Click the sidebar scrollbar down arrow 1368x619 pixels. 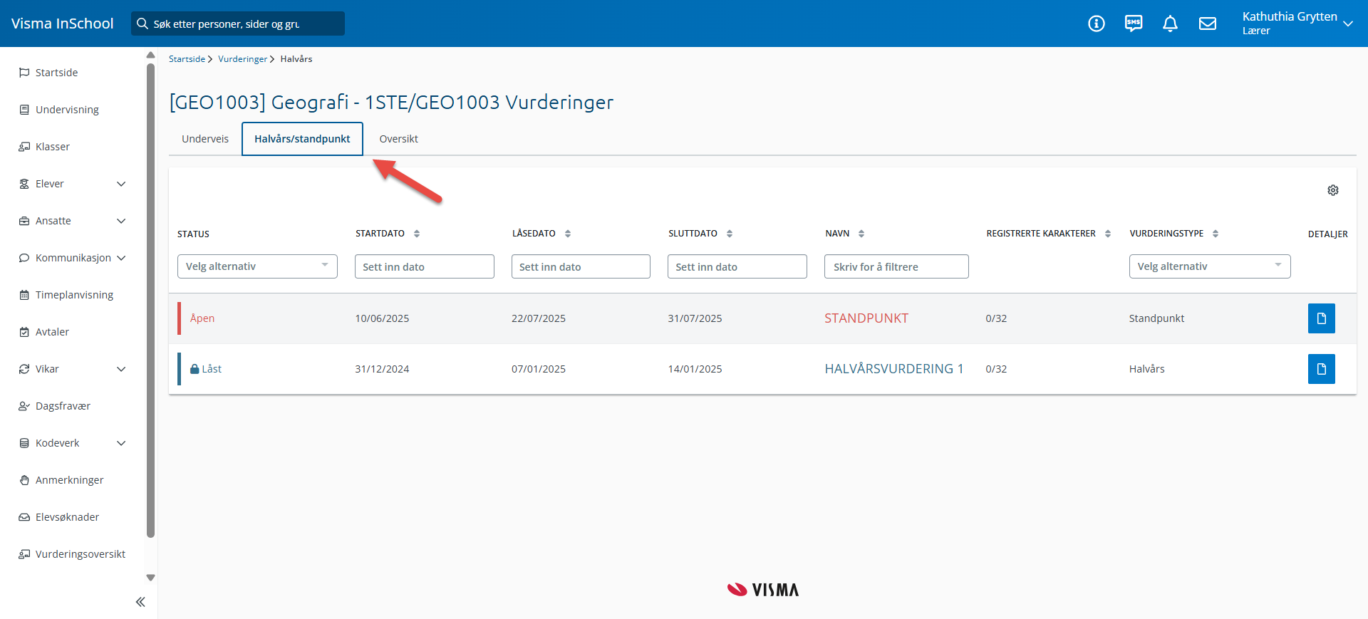(150, 578)
